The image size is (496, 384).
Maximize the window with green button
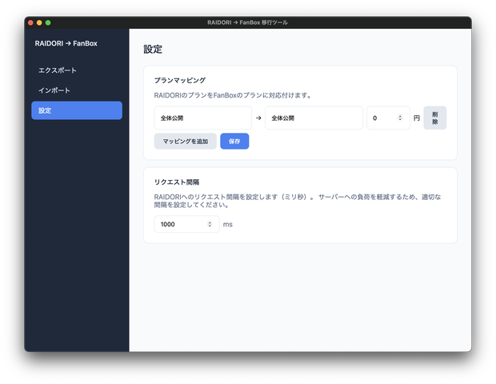point(48,22)
